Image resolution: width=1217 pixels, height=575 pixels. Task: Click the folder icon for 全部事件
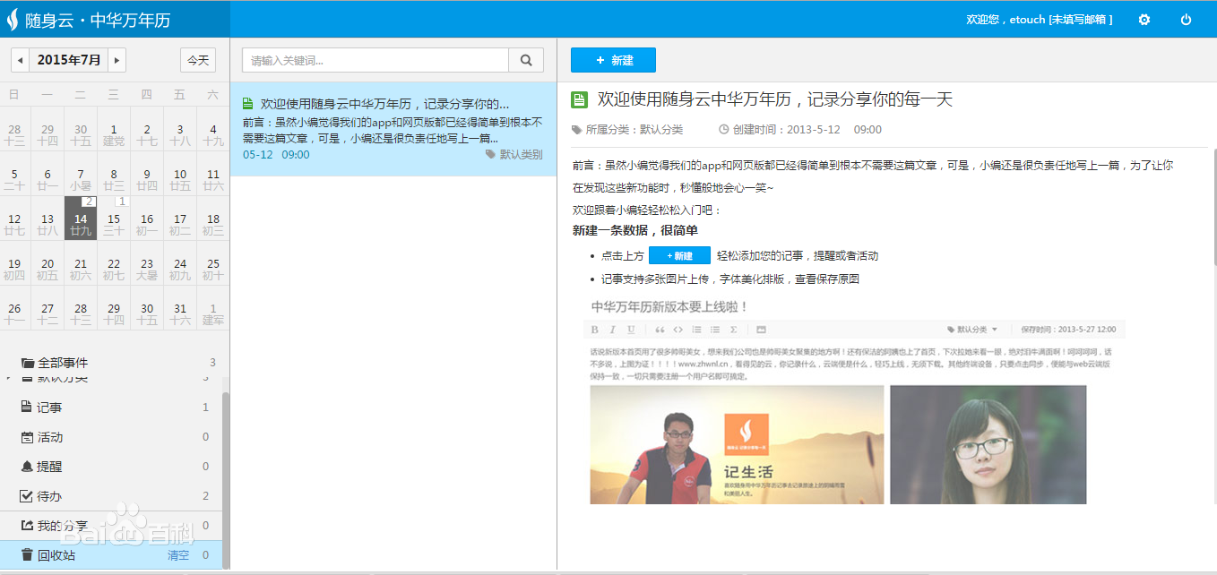click(x=28, y=363)
